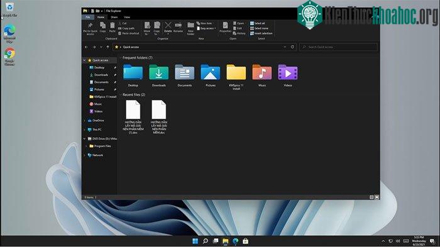The height and width of the screenshot is (247, 440).
Task: Open recent locations dropdown arrow
Action: (x=101, y=47)
